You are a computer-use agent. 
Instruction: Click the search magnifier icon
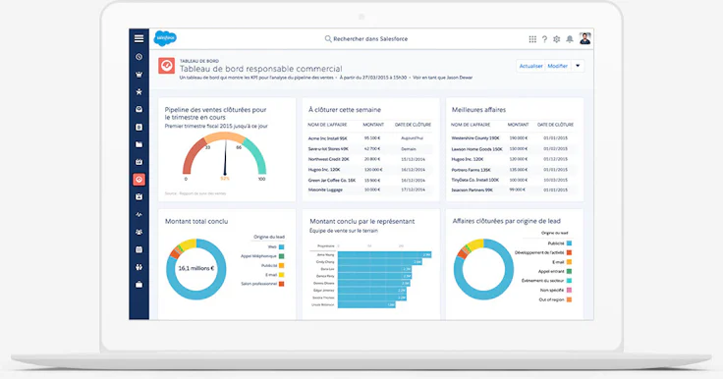328,39
